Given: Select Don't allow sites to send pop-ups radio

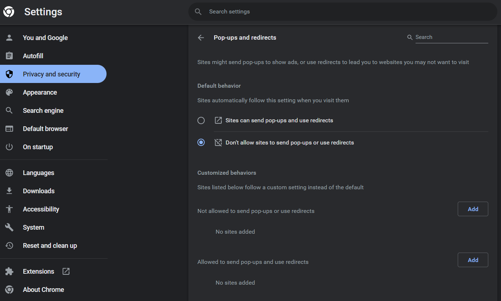Looking at the screenshot, I should 201,142.
